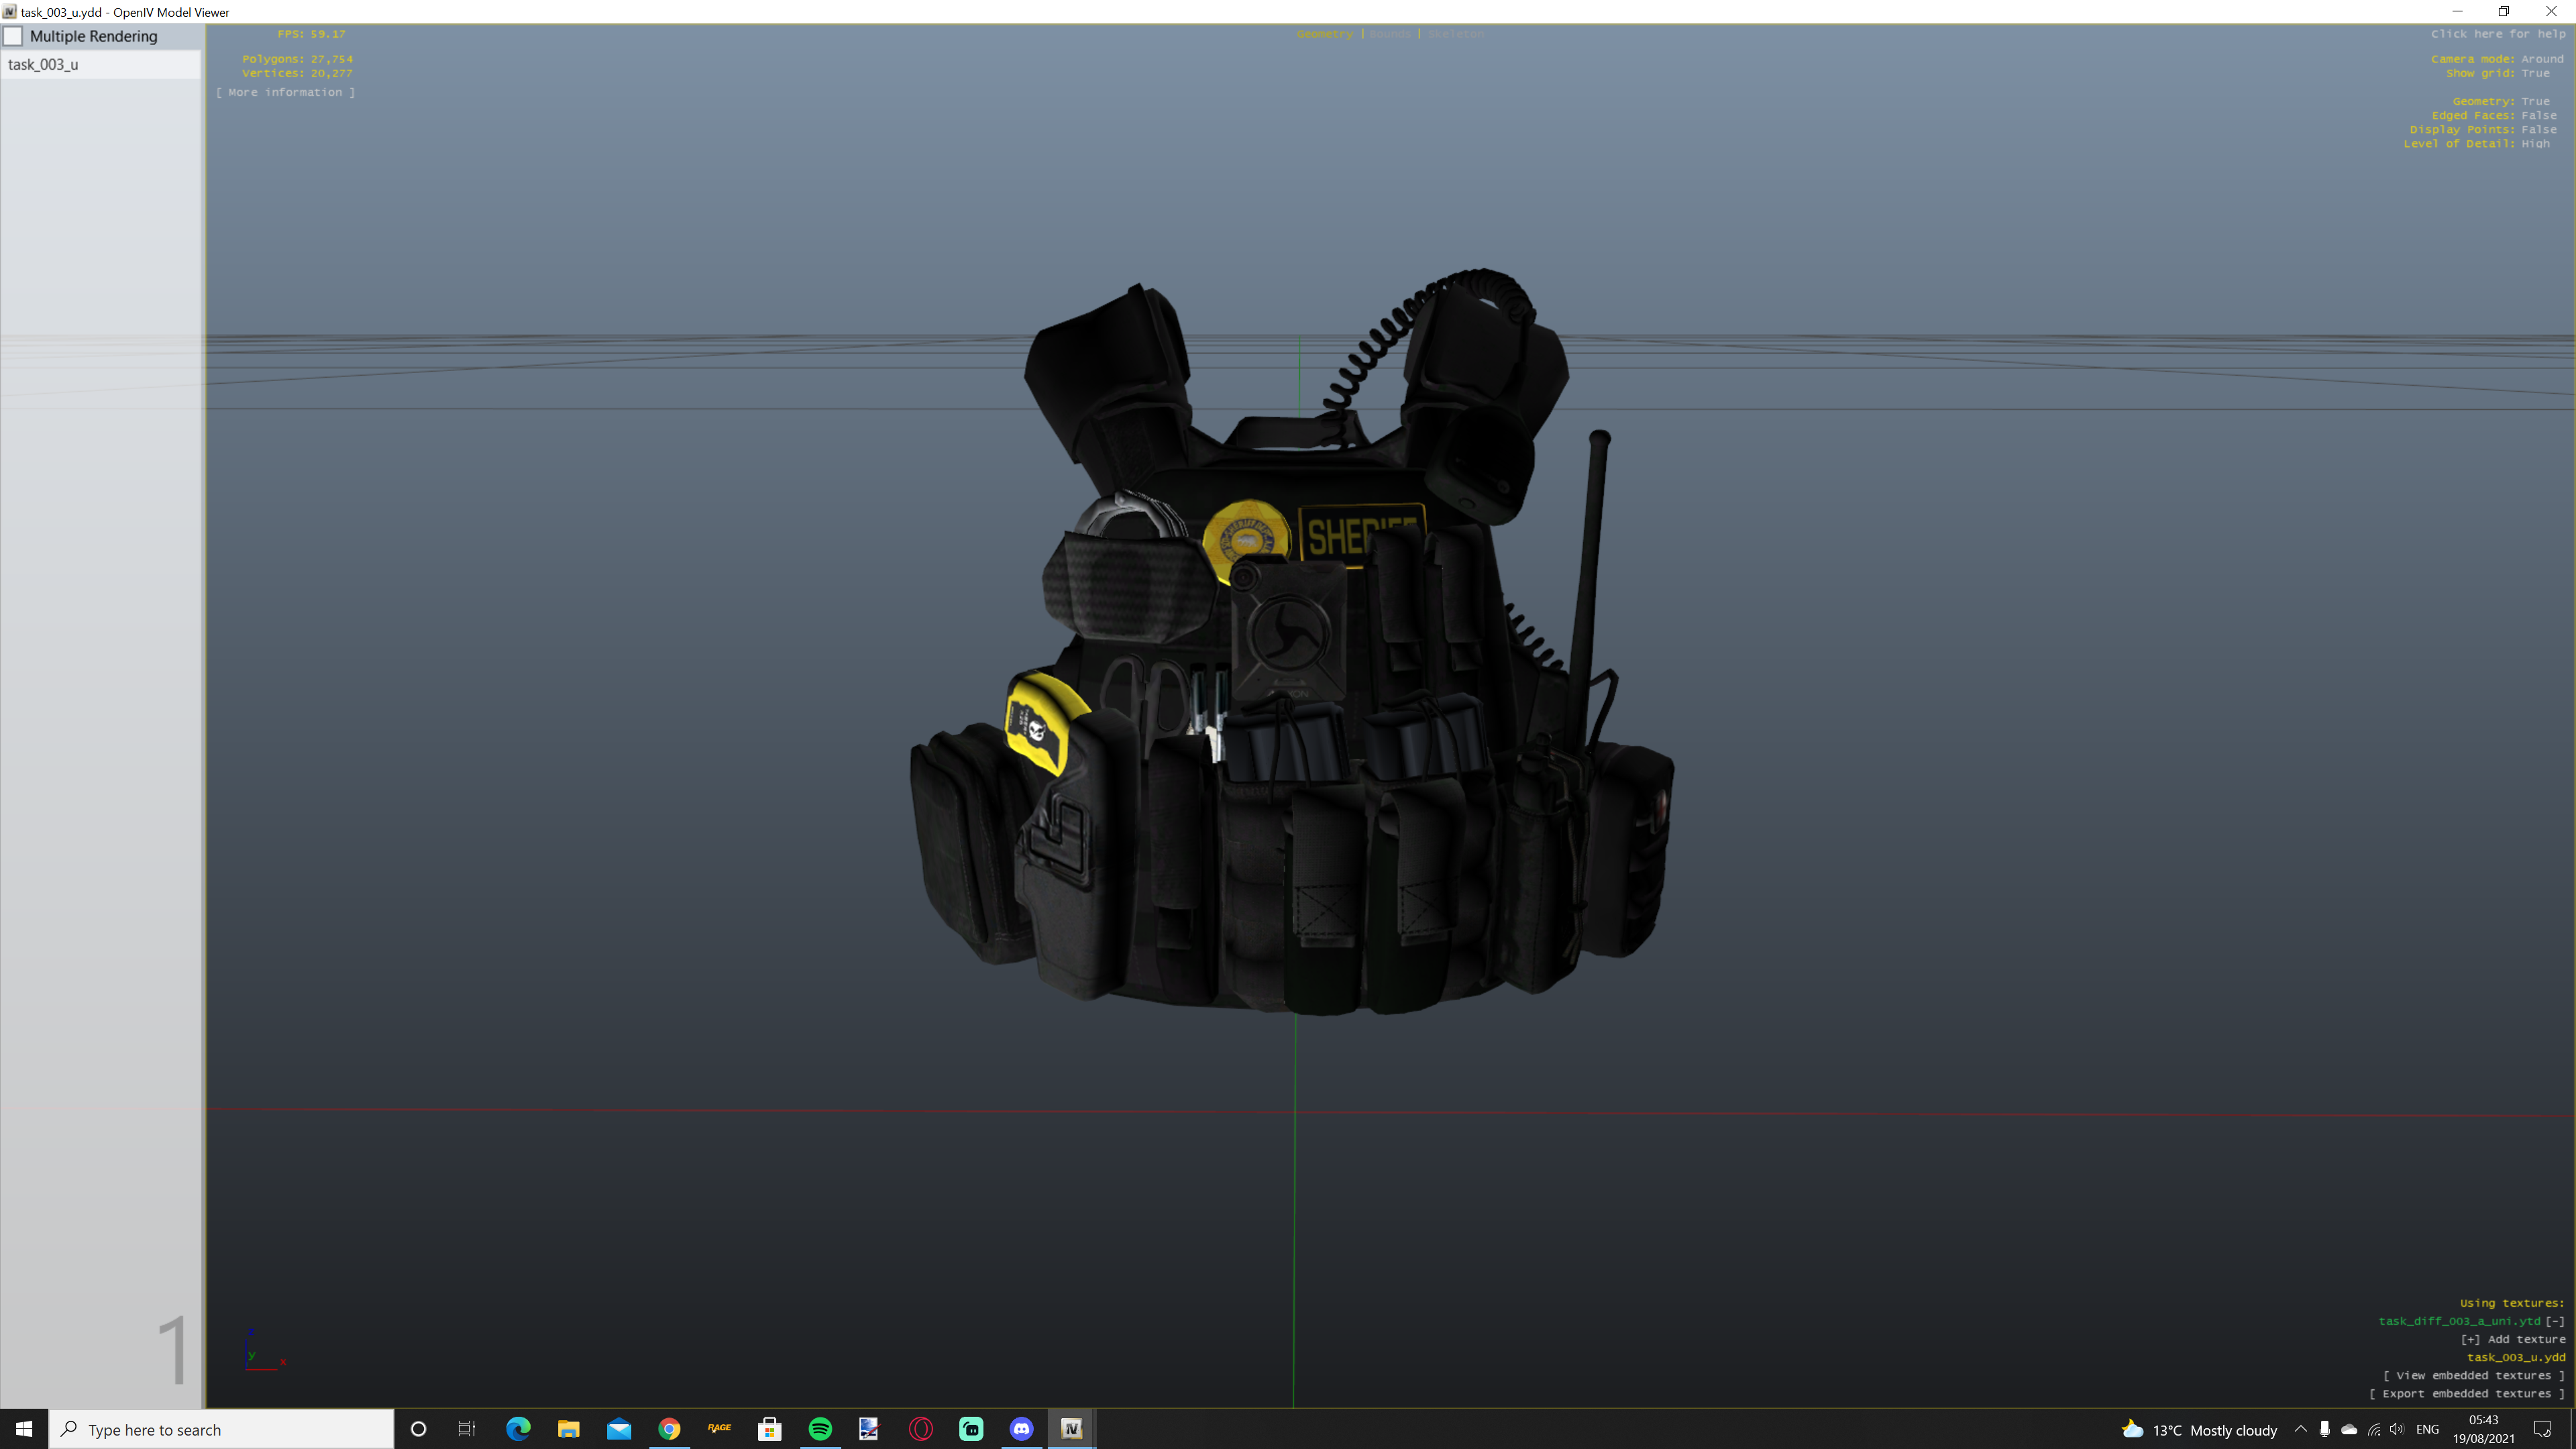Expand the More information section
The height and width of the screenshot is (1449, 2576).
click(285, 92)
